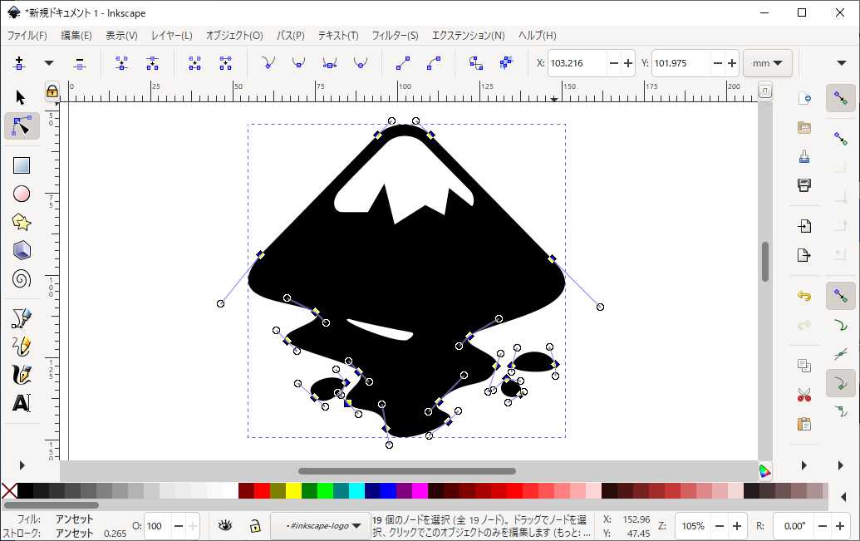This screenshot has width=860, height=541.
Task: Break path at selected nodes
Action: [x=153, y=63]
